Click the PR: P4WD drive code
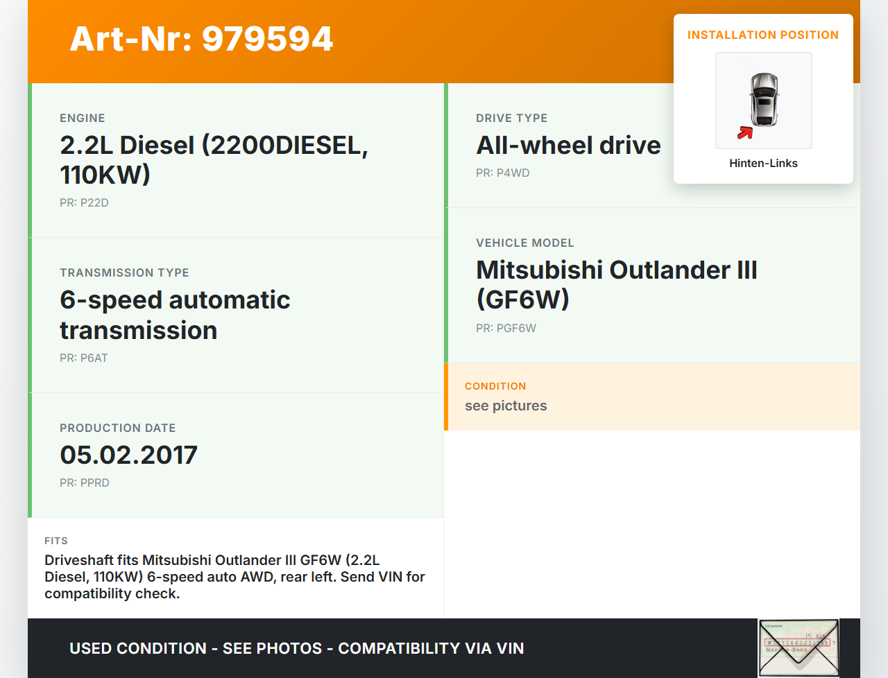Viewport: 888px width, 678px height. point(502,173)
